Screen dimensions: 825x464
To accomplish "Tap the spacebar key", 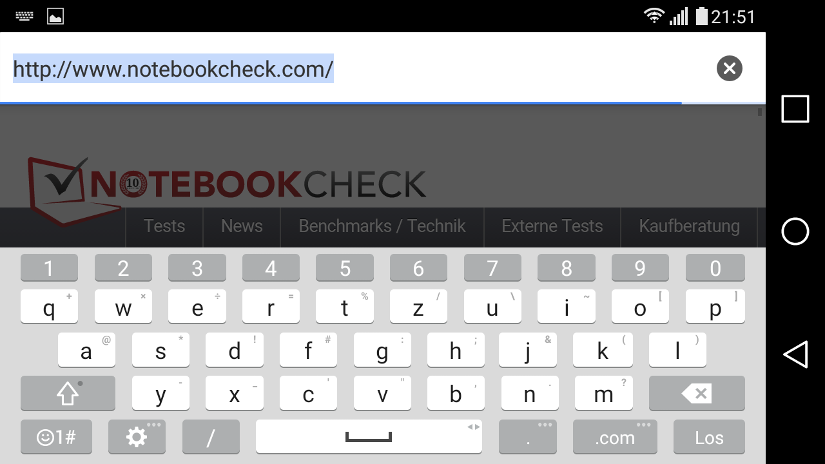I will (369, 437).
